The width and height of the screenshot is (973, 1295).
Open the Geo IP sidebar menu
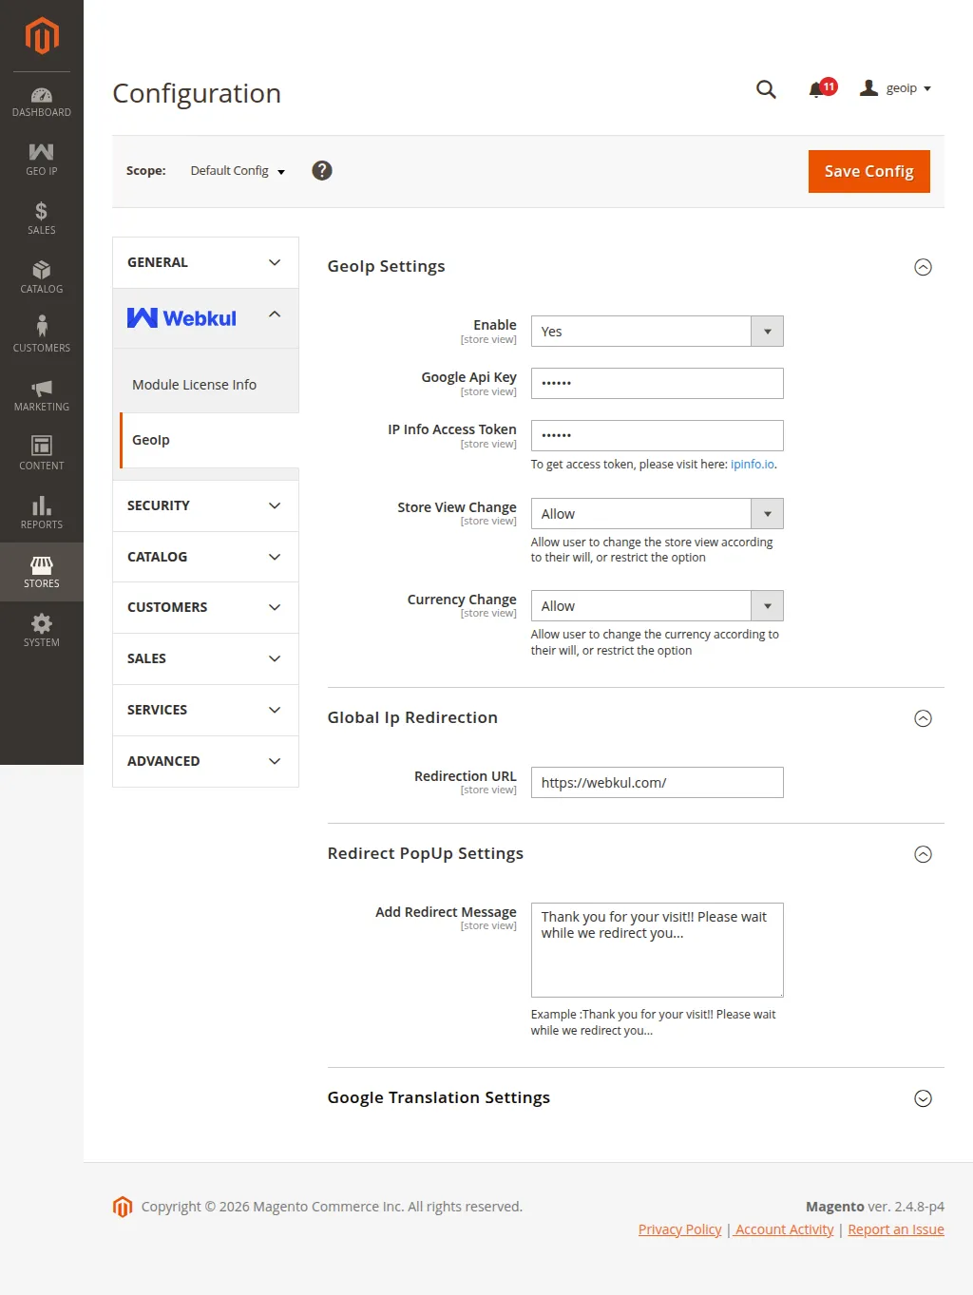click(42, 160)
